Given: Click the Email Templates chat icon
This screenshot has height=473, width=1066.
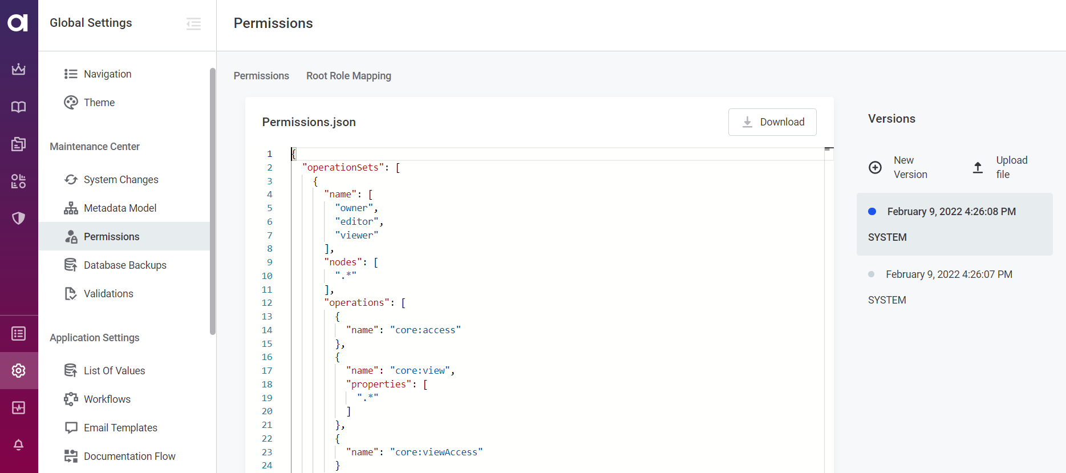Looking at the screenshot, I should click(x=71, y=428).
